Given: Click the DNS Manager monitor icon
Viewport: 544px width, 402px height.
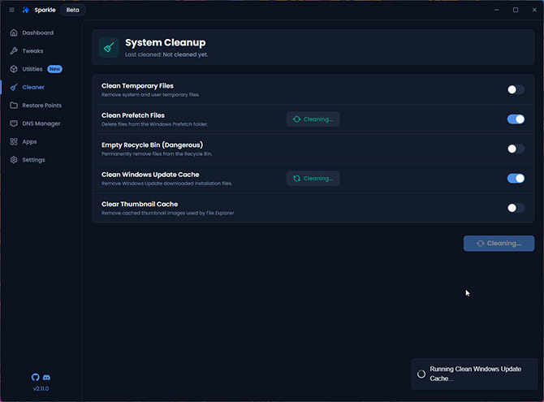Looking at the screenshot, I should coord(15,123).
